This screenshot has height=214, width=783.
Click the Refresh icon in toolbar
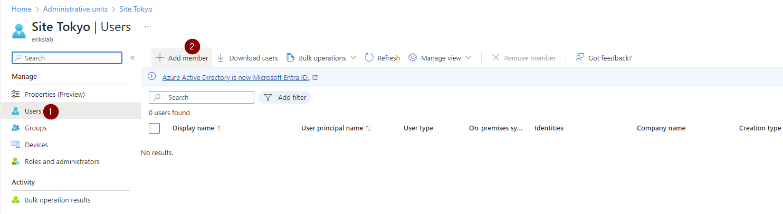click(x=369, y=58)
